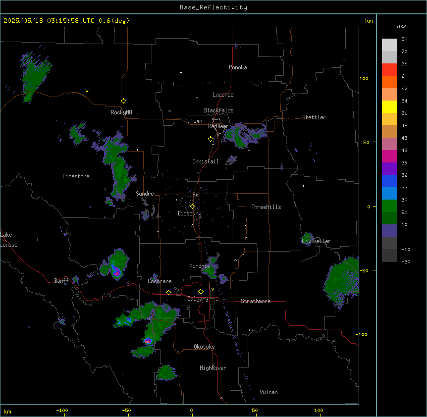The width and height of the screenshot is (427, 417).
Task: Click the Cochrane place name
Action: tap(160, 281)
